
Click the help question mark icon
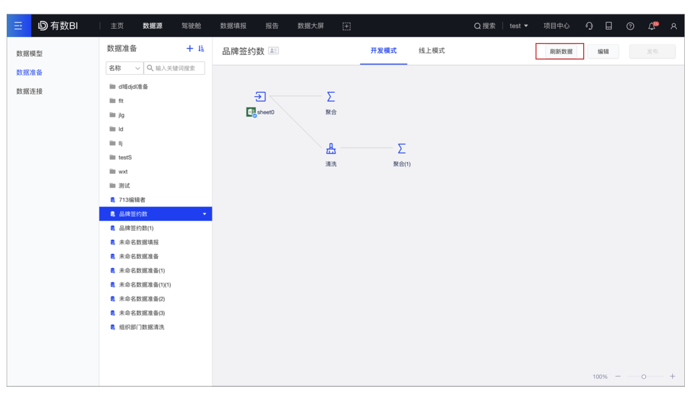point(630,26)
